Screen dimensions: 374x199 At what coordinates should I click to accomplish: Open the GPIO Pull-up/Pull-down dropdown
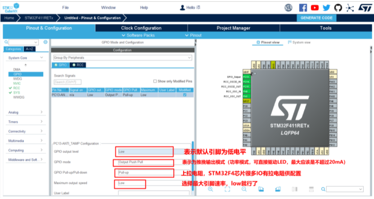154,172
